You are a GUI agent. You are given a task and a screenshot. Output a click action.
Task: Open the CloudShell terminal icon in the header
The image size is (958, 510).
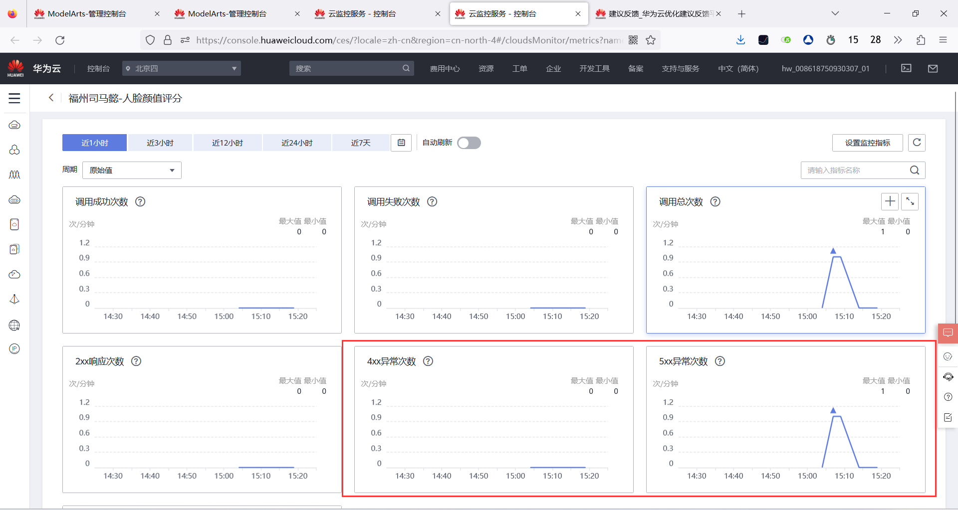pos(906,68)
